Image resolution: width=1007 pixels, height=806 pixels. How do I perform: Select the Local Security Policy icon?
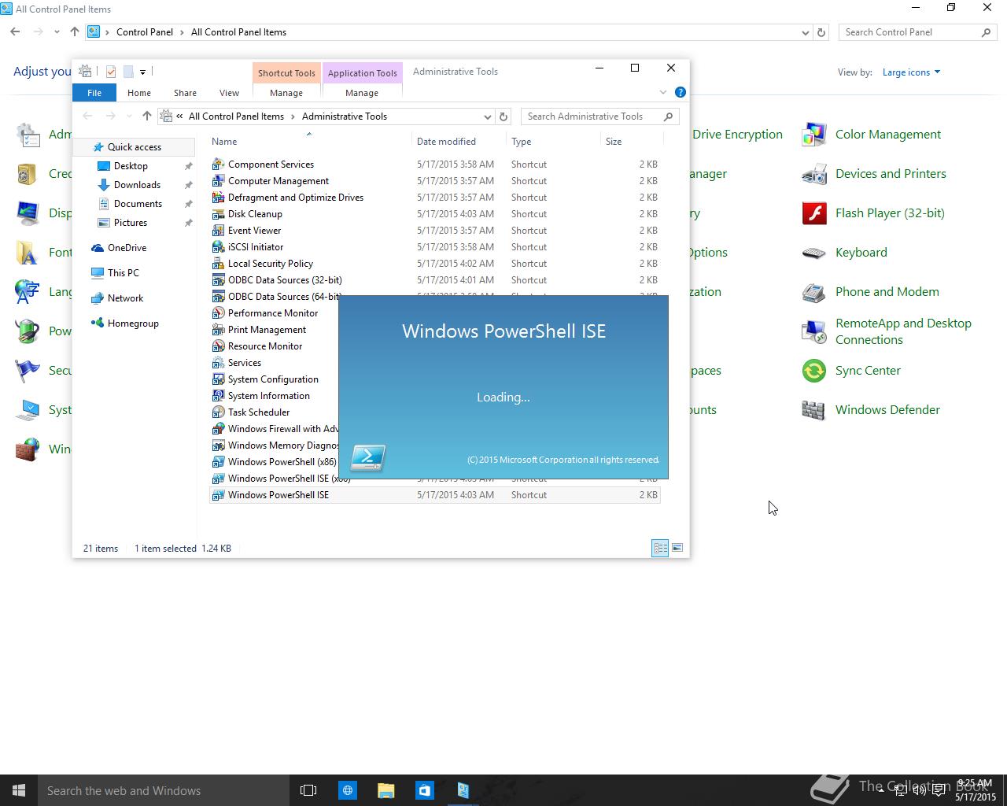point(218,264)
